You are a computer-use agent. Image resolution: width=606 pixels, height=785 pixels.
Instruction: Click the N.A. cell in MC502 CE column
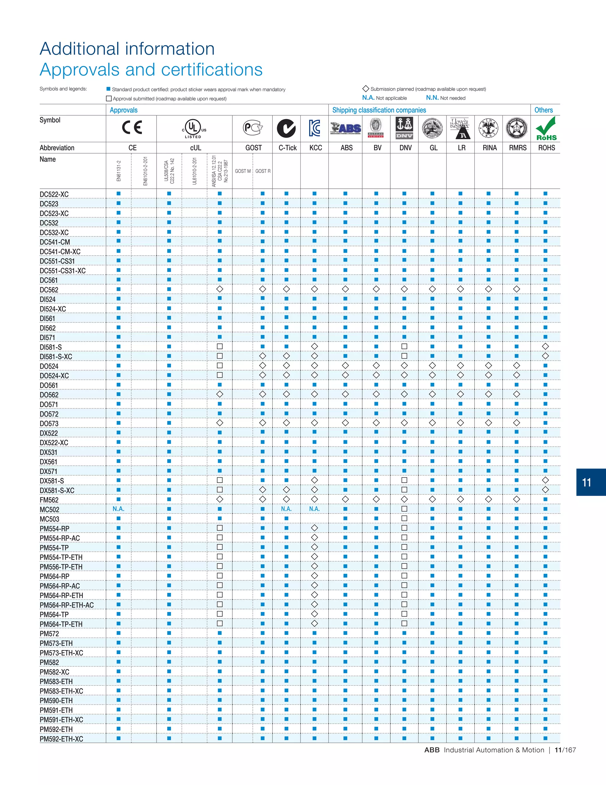(x=118, y=509)
